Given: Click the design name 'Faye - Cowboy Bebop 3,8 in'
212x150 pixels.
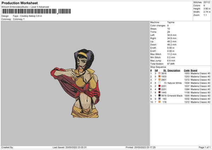Looking at the screenshot, I should 28,16.
